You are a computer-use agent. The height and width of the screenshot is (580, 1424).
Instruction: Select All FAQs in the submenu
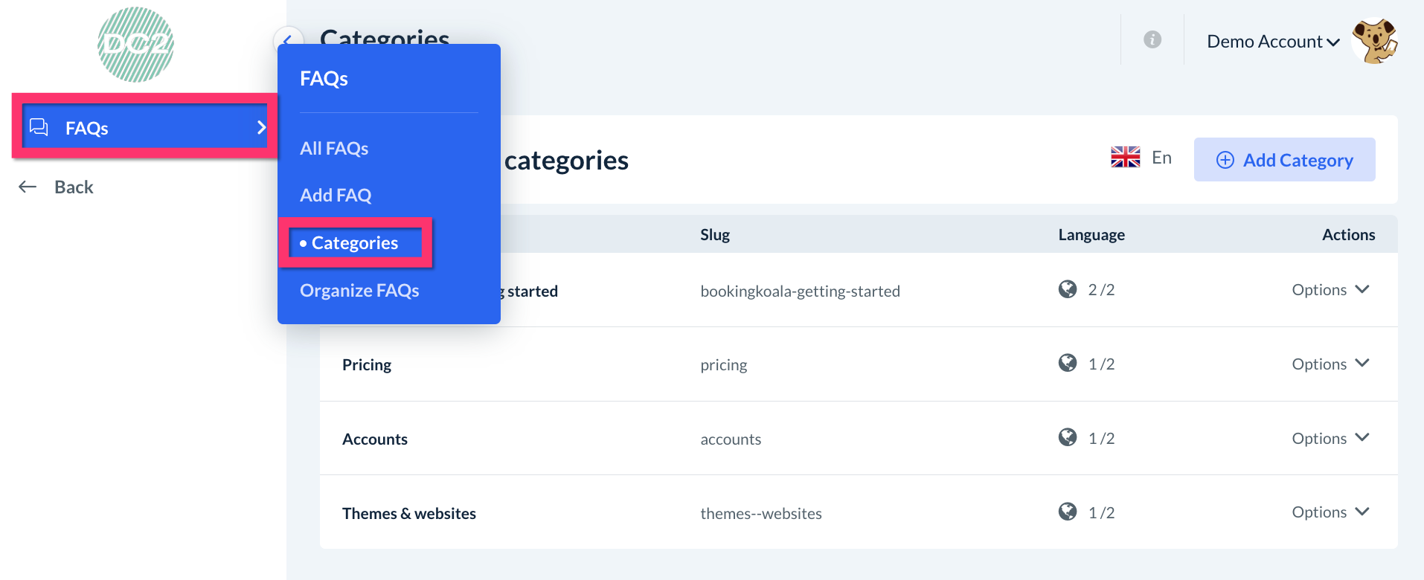[334, 149]
